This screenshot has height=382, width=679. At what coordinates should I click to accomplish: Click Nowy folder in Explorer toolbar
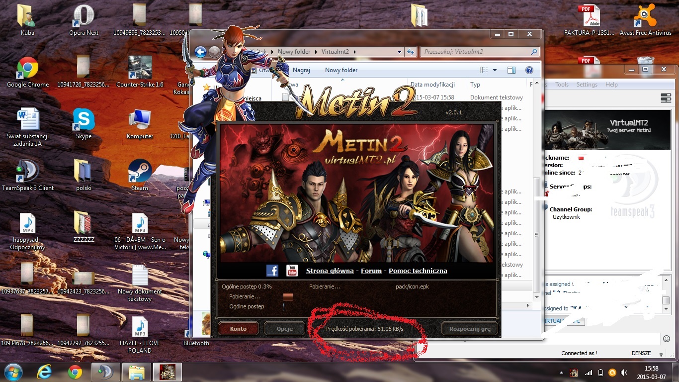(341, 70)
